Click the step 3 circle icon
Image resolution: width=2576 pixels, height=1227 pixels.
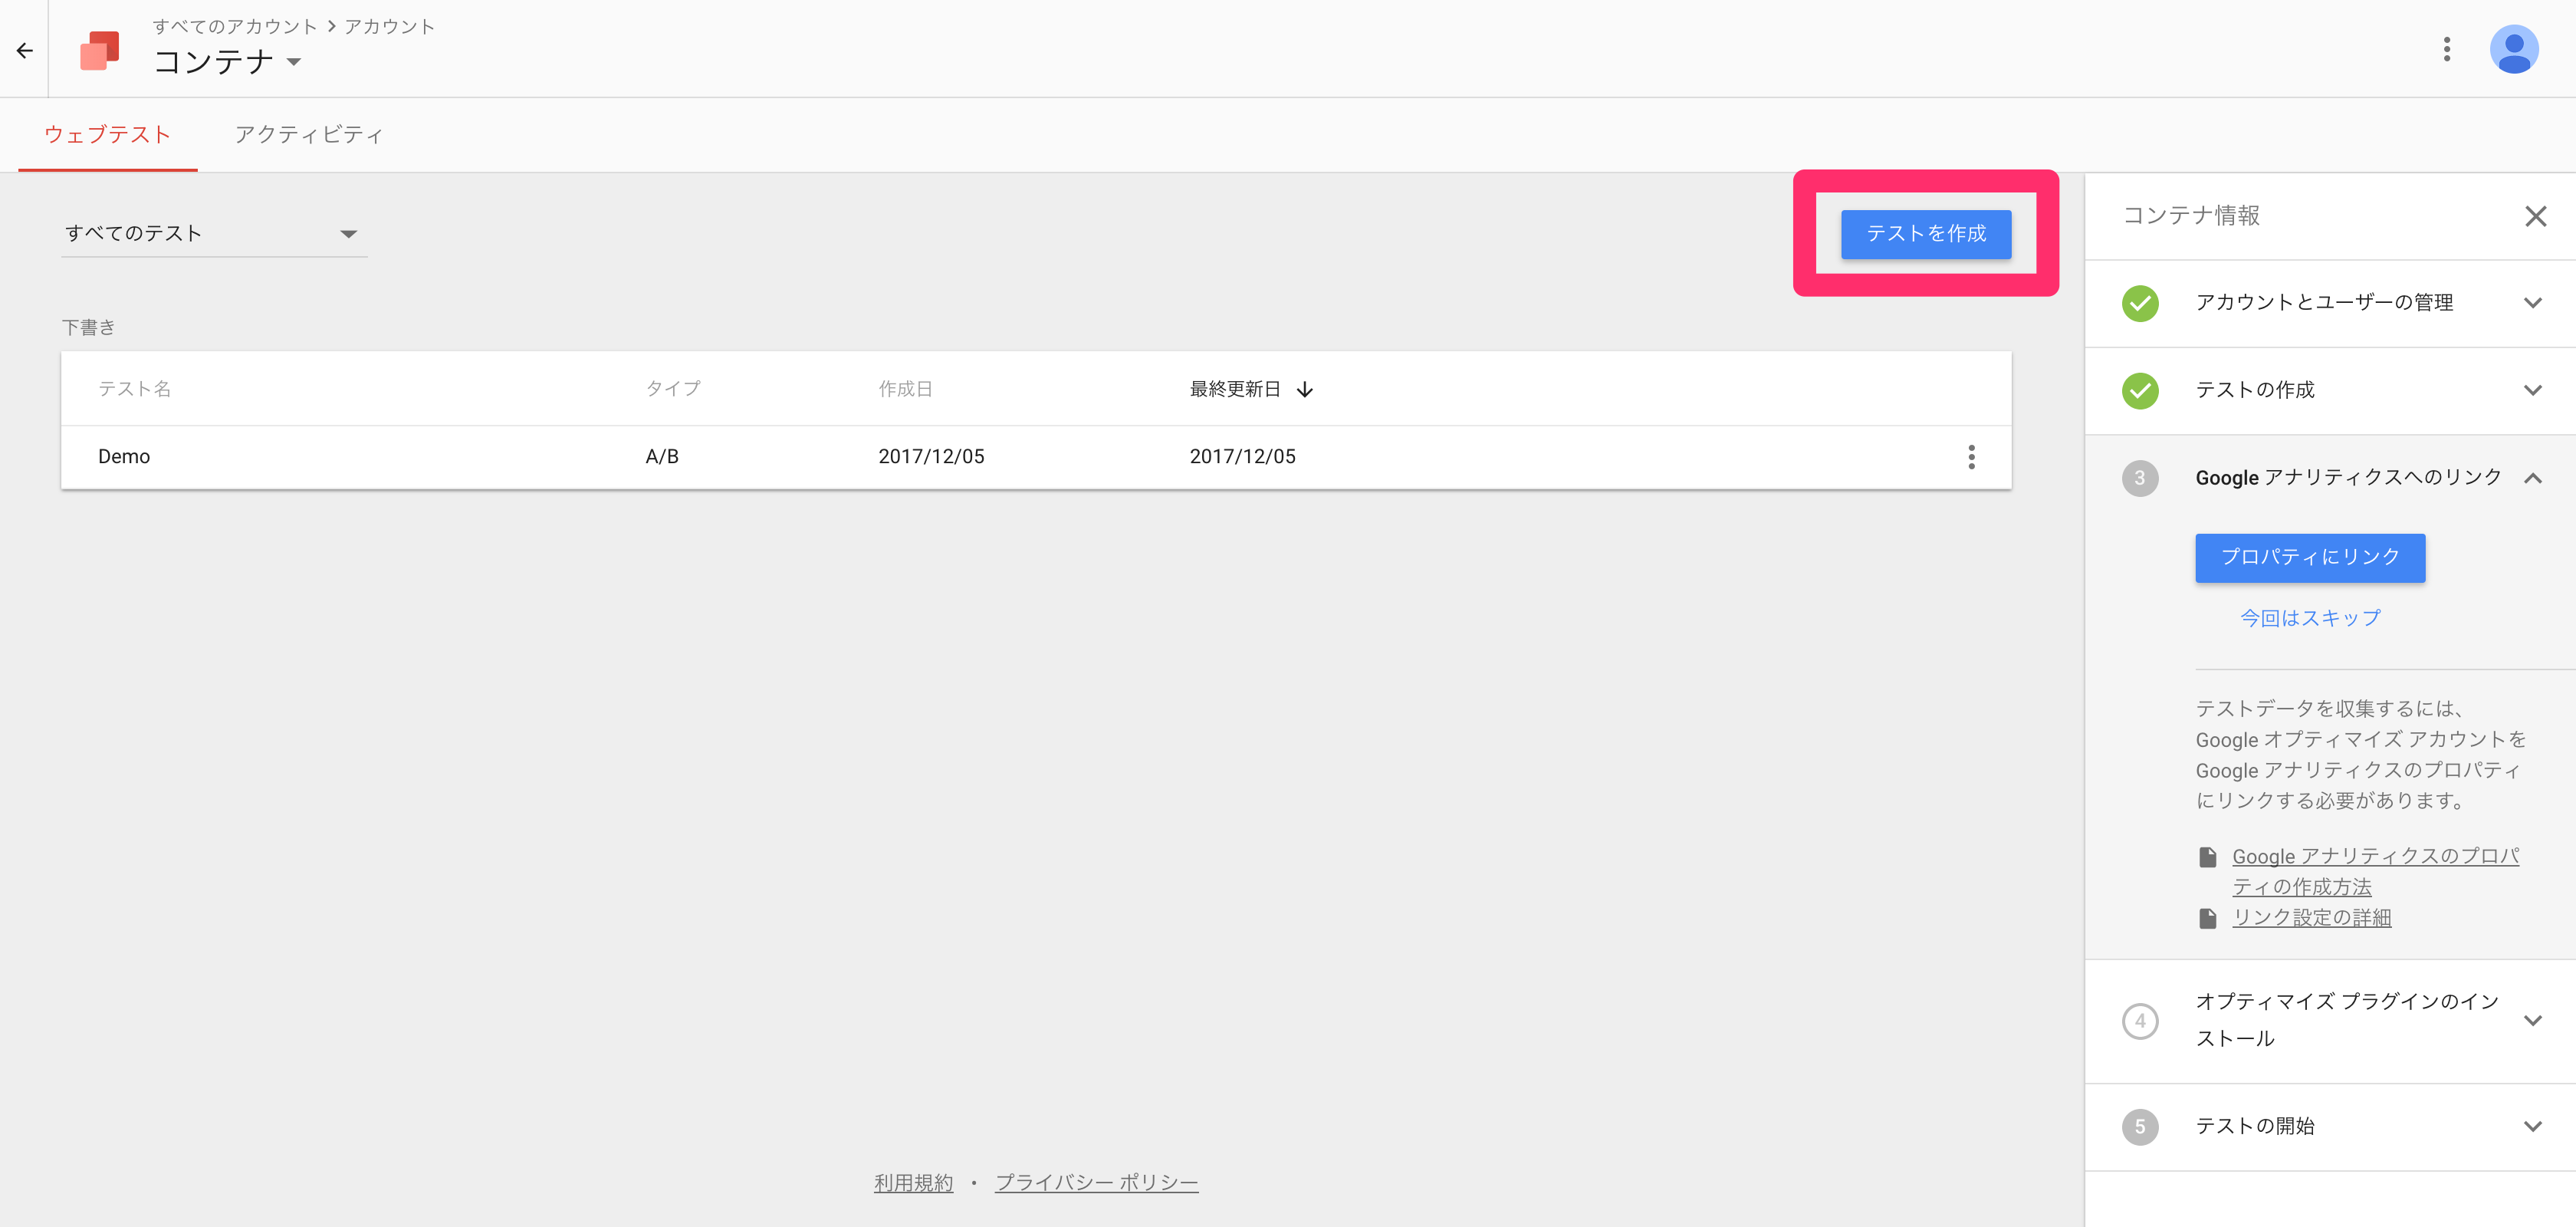[x=2140, y=478]
